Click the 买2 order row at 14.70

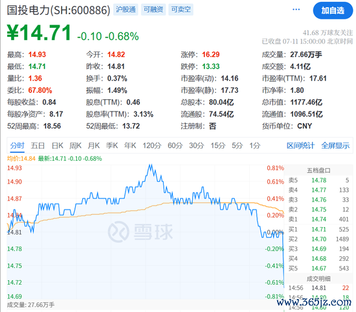(318, 239)
